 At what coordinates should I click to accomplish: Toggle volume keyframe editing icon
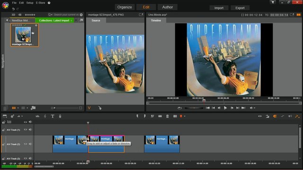[282, 116]
